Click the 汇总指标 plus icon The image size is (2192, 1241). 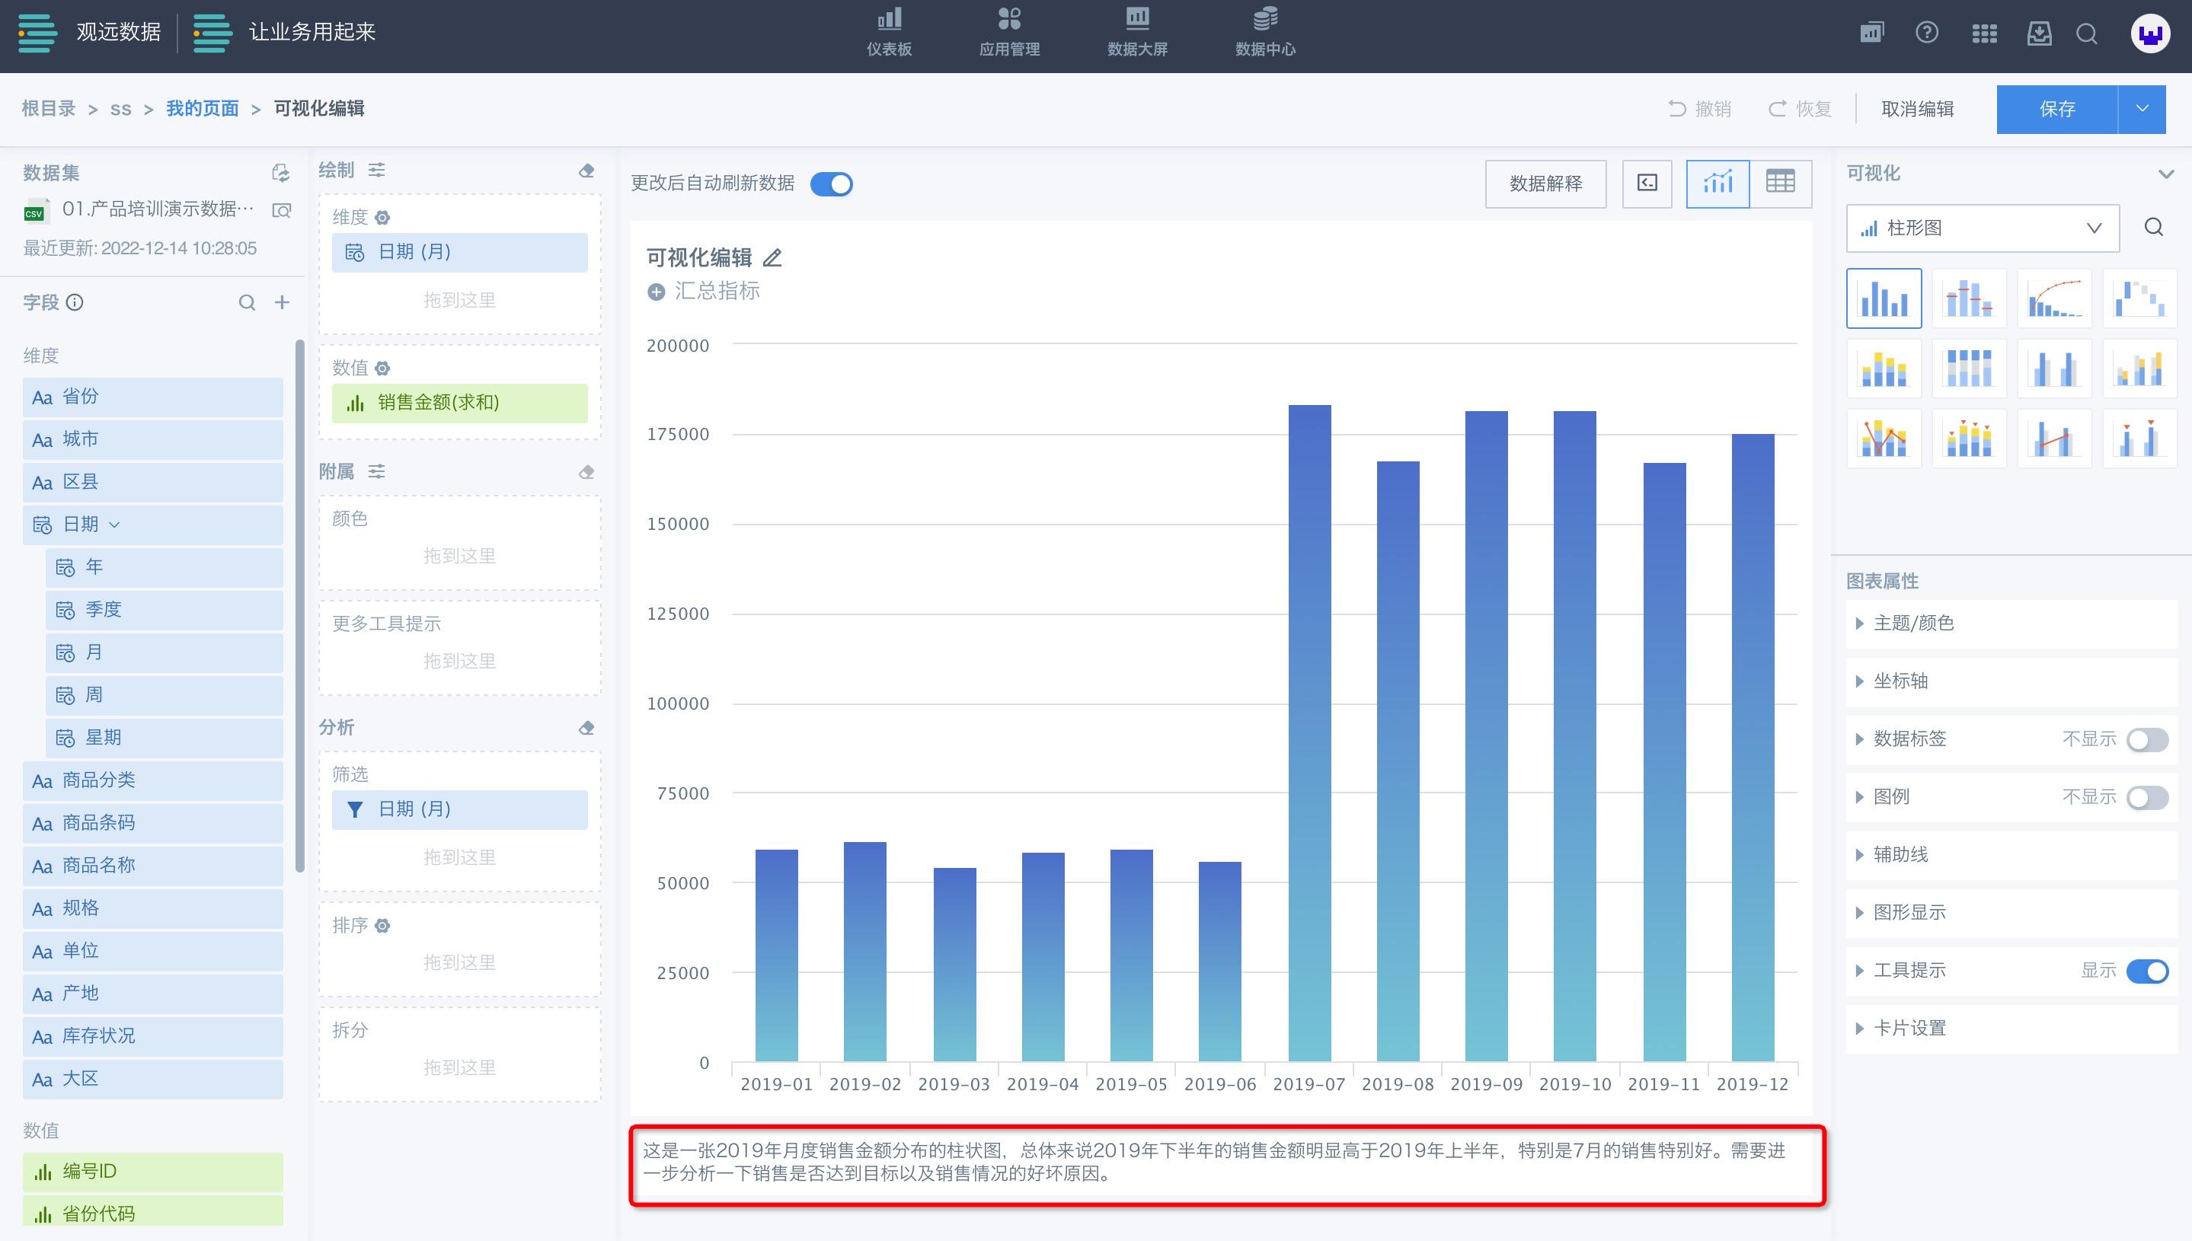point(656,292)
